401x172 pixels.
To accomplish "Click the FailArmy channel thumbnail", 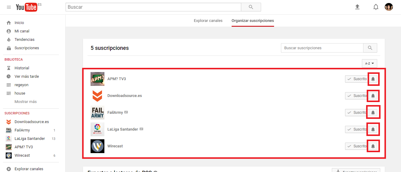I will tap(97, 113).
